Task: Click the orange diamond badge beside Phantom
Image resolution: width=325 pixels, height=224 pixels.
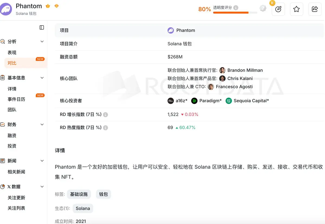Action: 56,6
